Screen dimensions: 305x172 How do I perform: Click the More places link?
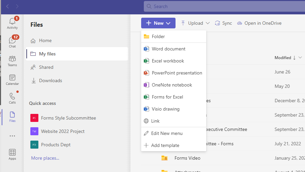tap(45, 158)
